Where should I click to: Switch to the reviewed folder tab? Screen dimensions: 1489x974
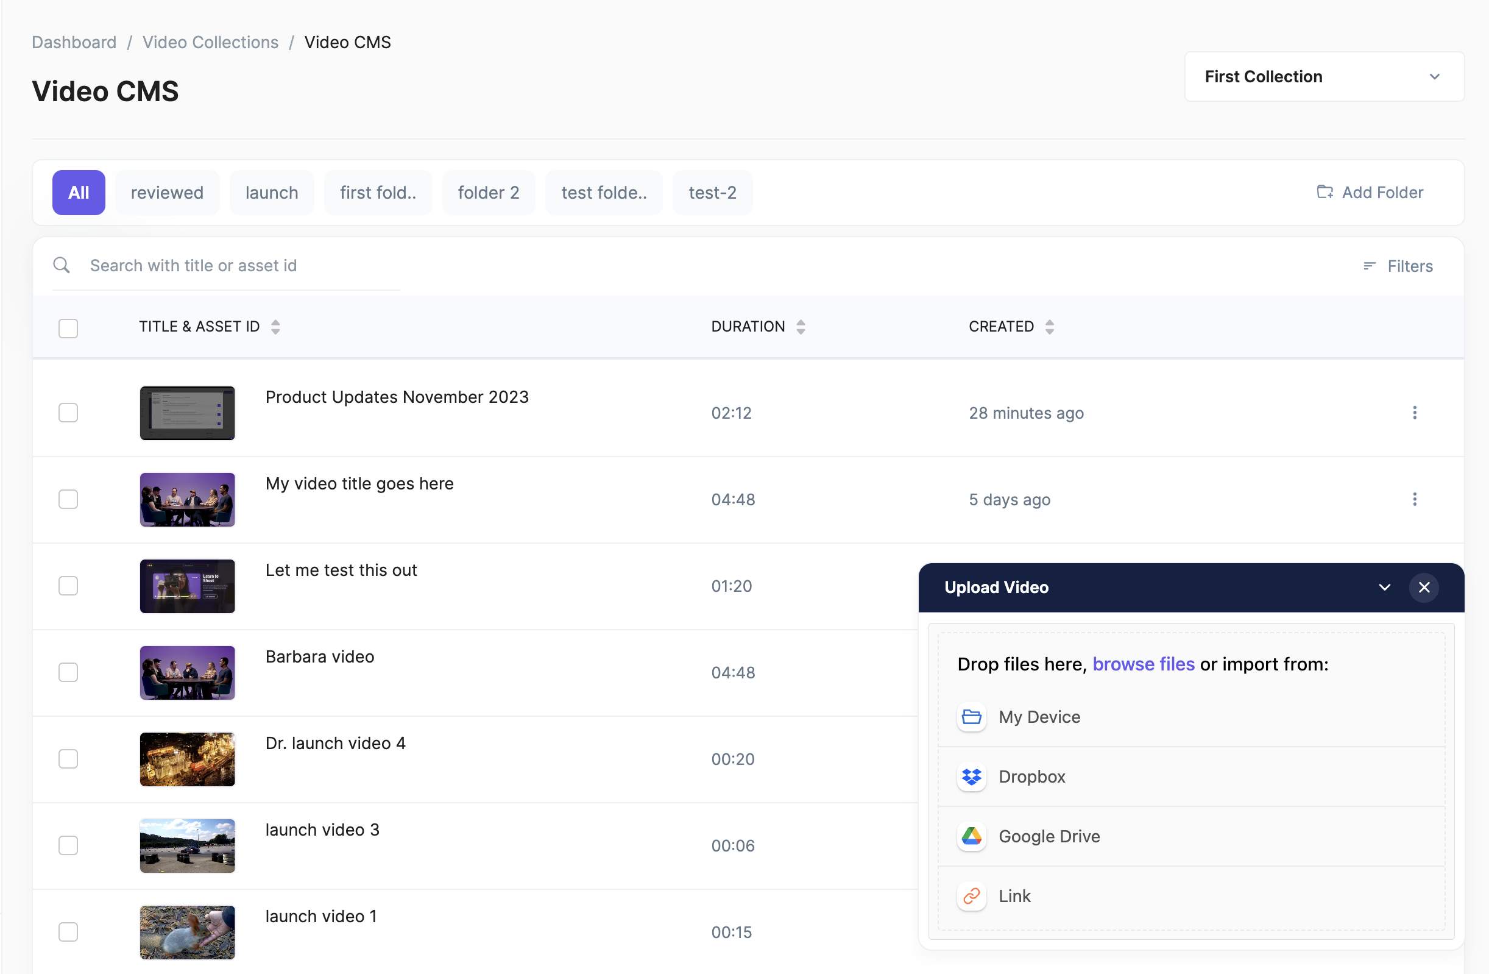tap(167, 193)
